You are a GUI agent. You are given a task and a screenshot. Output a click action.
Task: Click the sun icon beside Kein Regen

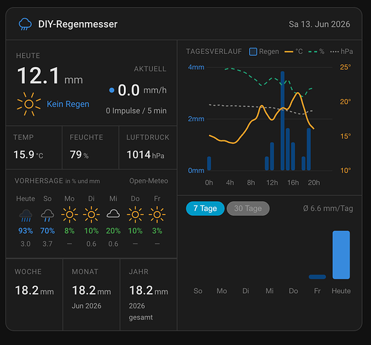pyautogui.click(x=29, y=104)
